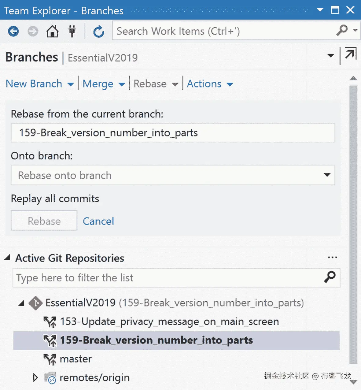Pop out the Branches page with arrow icon
361x390 pixels.
click(350, 54)
